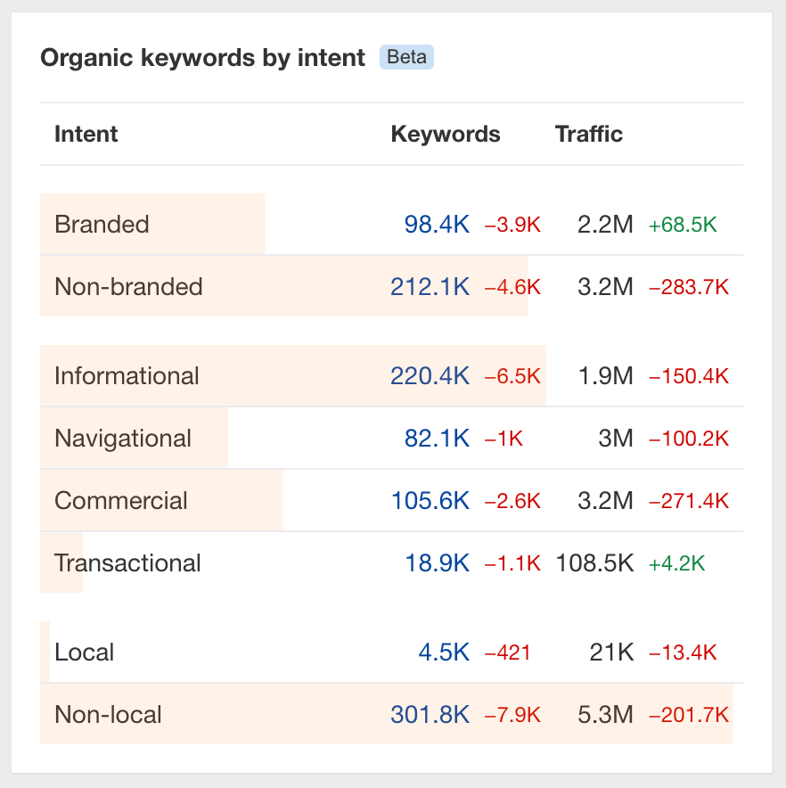Screen dimensions: 786x788
Task: Open the Branded keywords count link
Action: point(436,225)
